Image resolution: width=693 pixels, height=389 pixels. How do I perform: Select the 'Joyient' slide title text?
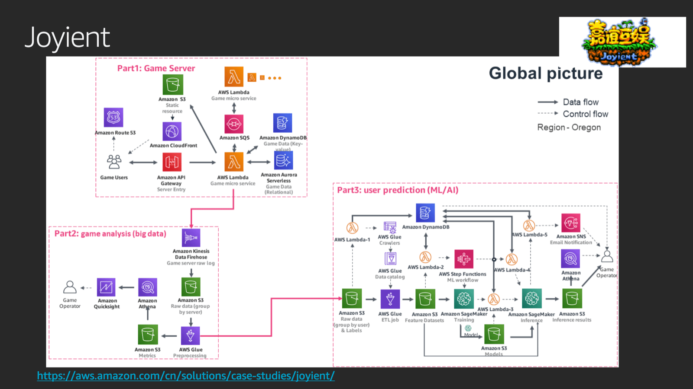pos(68,38)
